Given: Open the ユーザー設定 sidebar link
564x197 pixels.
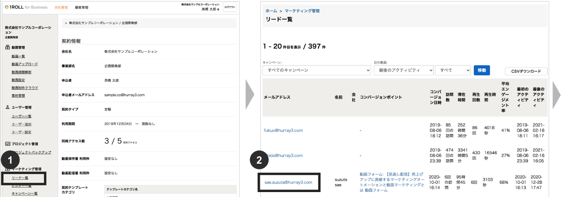Looking at the screenshot, I should 21,132.
